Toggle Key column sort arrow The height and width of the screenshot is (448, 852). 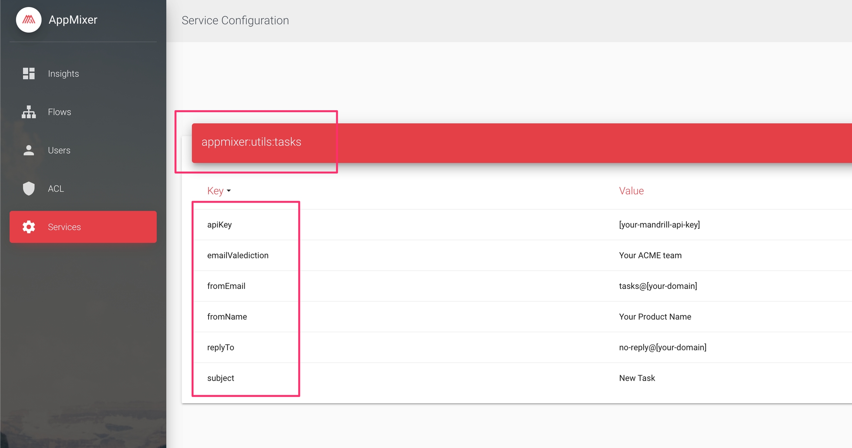(229, 191)
